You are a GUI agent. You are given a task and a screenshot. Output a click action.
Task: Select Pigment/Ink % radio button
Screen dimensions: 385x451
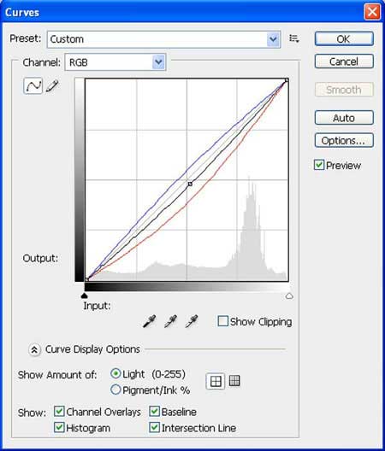115,389
